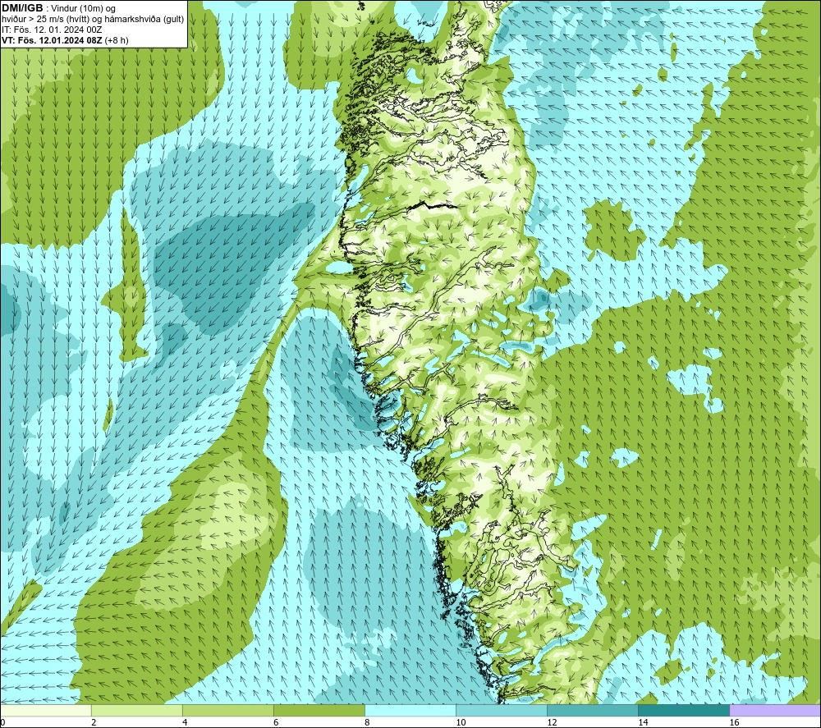Click the legend value label '2'
The image size is (821, 728).
[x=94, y=723]
